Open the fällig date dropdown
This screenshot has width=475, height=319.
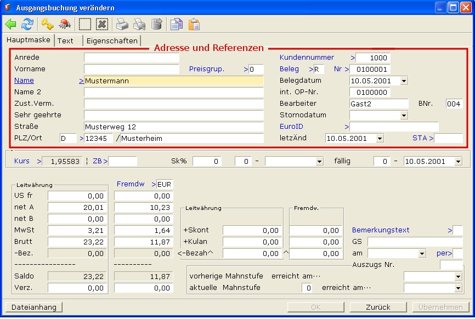tap(458, 162)
